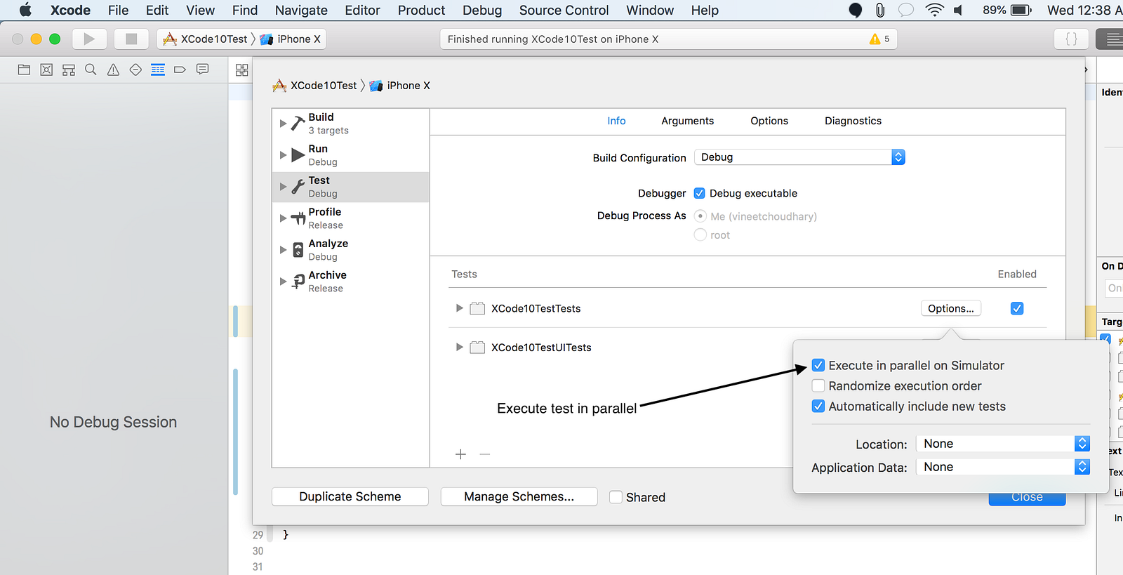Expand the Analyze scheme action
Viewport: 1123px width, 575px height.
point(284,250)
